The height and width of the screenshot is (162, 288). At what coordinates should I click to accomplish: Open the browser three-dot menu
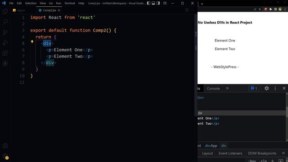[285, 9]
